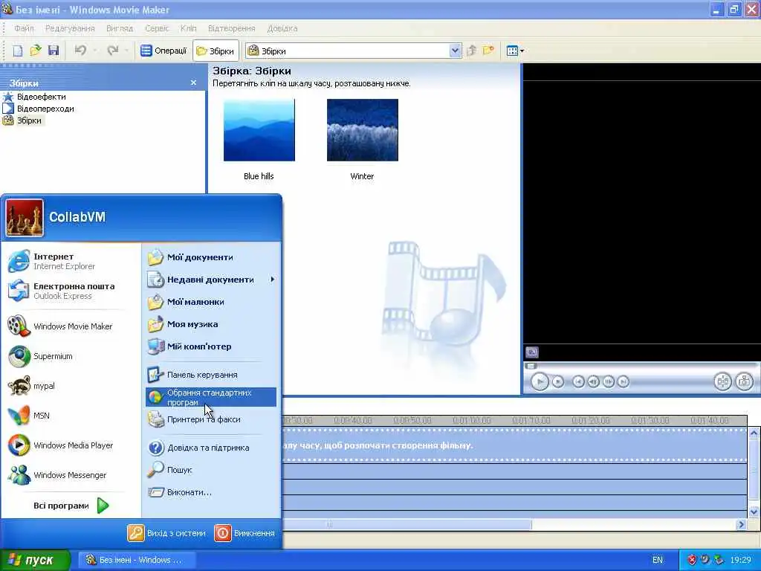This screenshot has height=571, width=761.
Task: Click the Stop button in preview monitor
Action: point(558,381)
